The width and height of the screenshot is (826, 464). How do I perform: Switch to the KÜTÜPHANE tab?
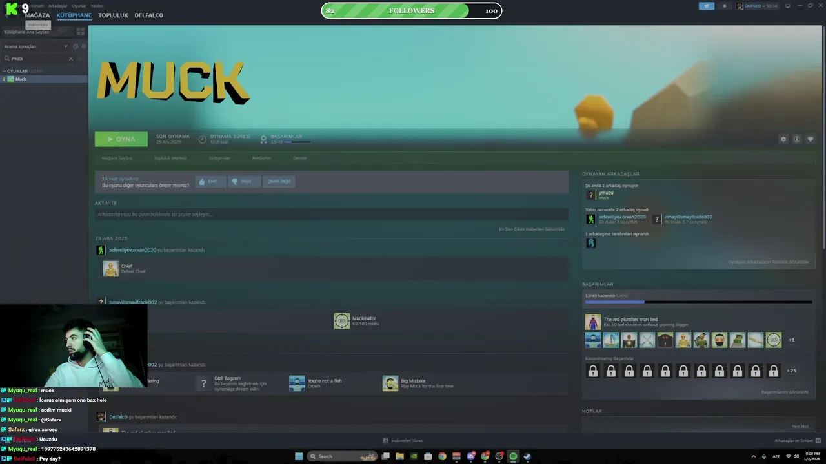coord(74,15)
